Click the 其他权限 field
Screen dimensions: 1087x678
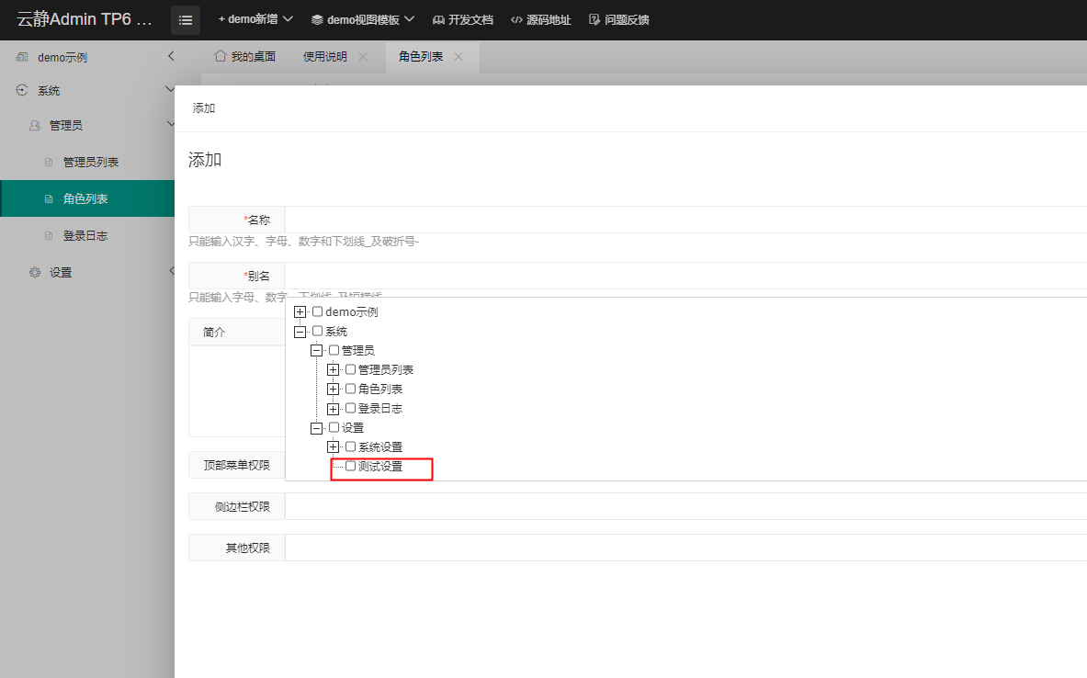pos(685,548)
